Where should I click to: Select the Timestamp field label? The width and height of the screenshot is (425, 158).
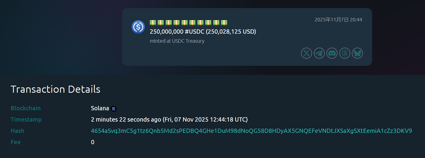(x=26, y=120)
